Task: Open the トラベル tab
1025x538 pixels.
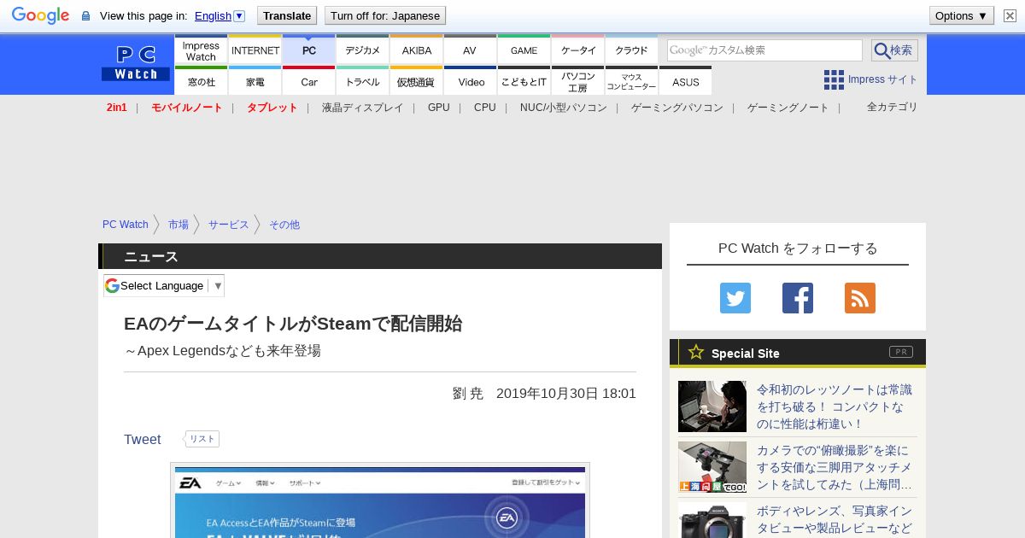Action: coord(363,81)
